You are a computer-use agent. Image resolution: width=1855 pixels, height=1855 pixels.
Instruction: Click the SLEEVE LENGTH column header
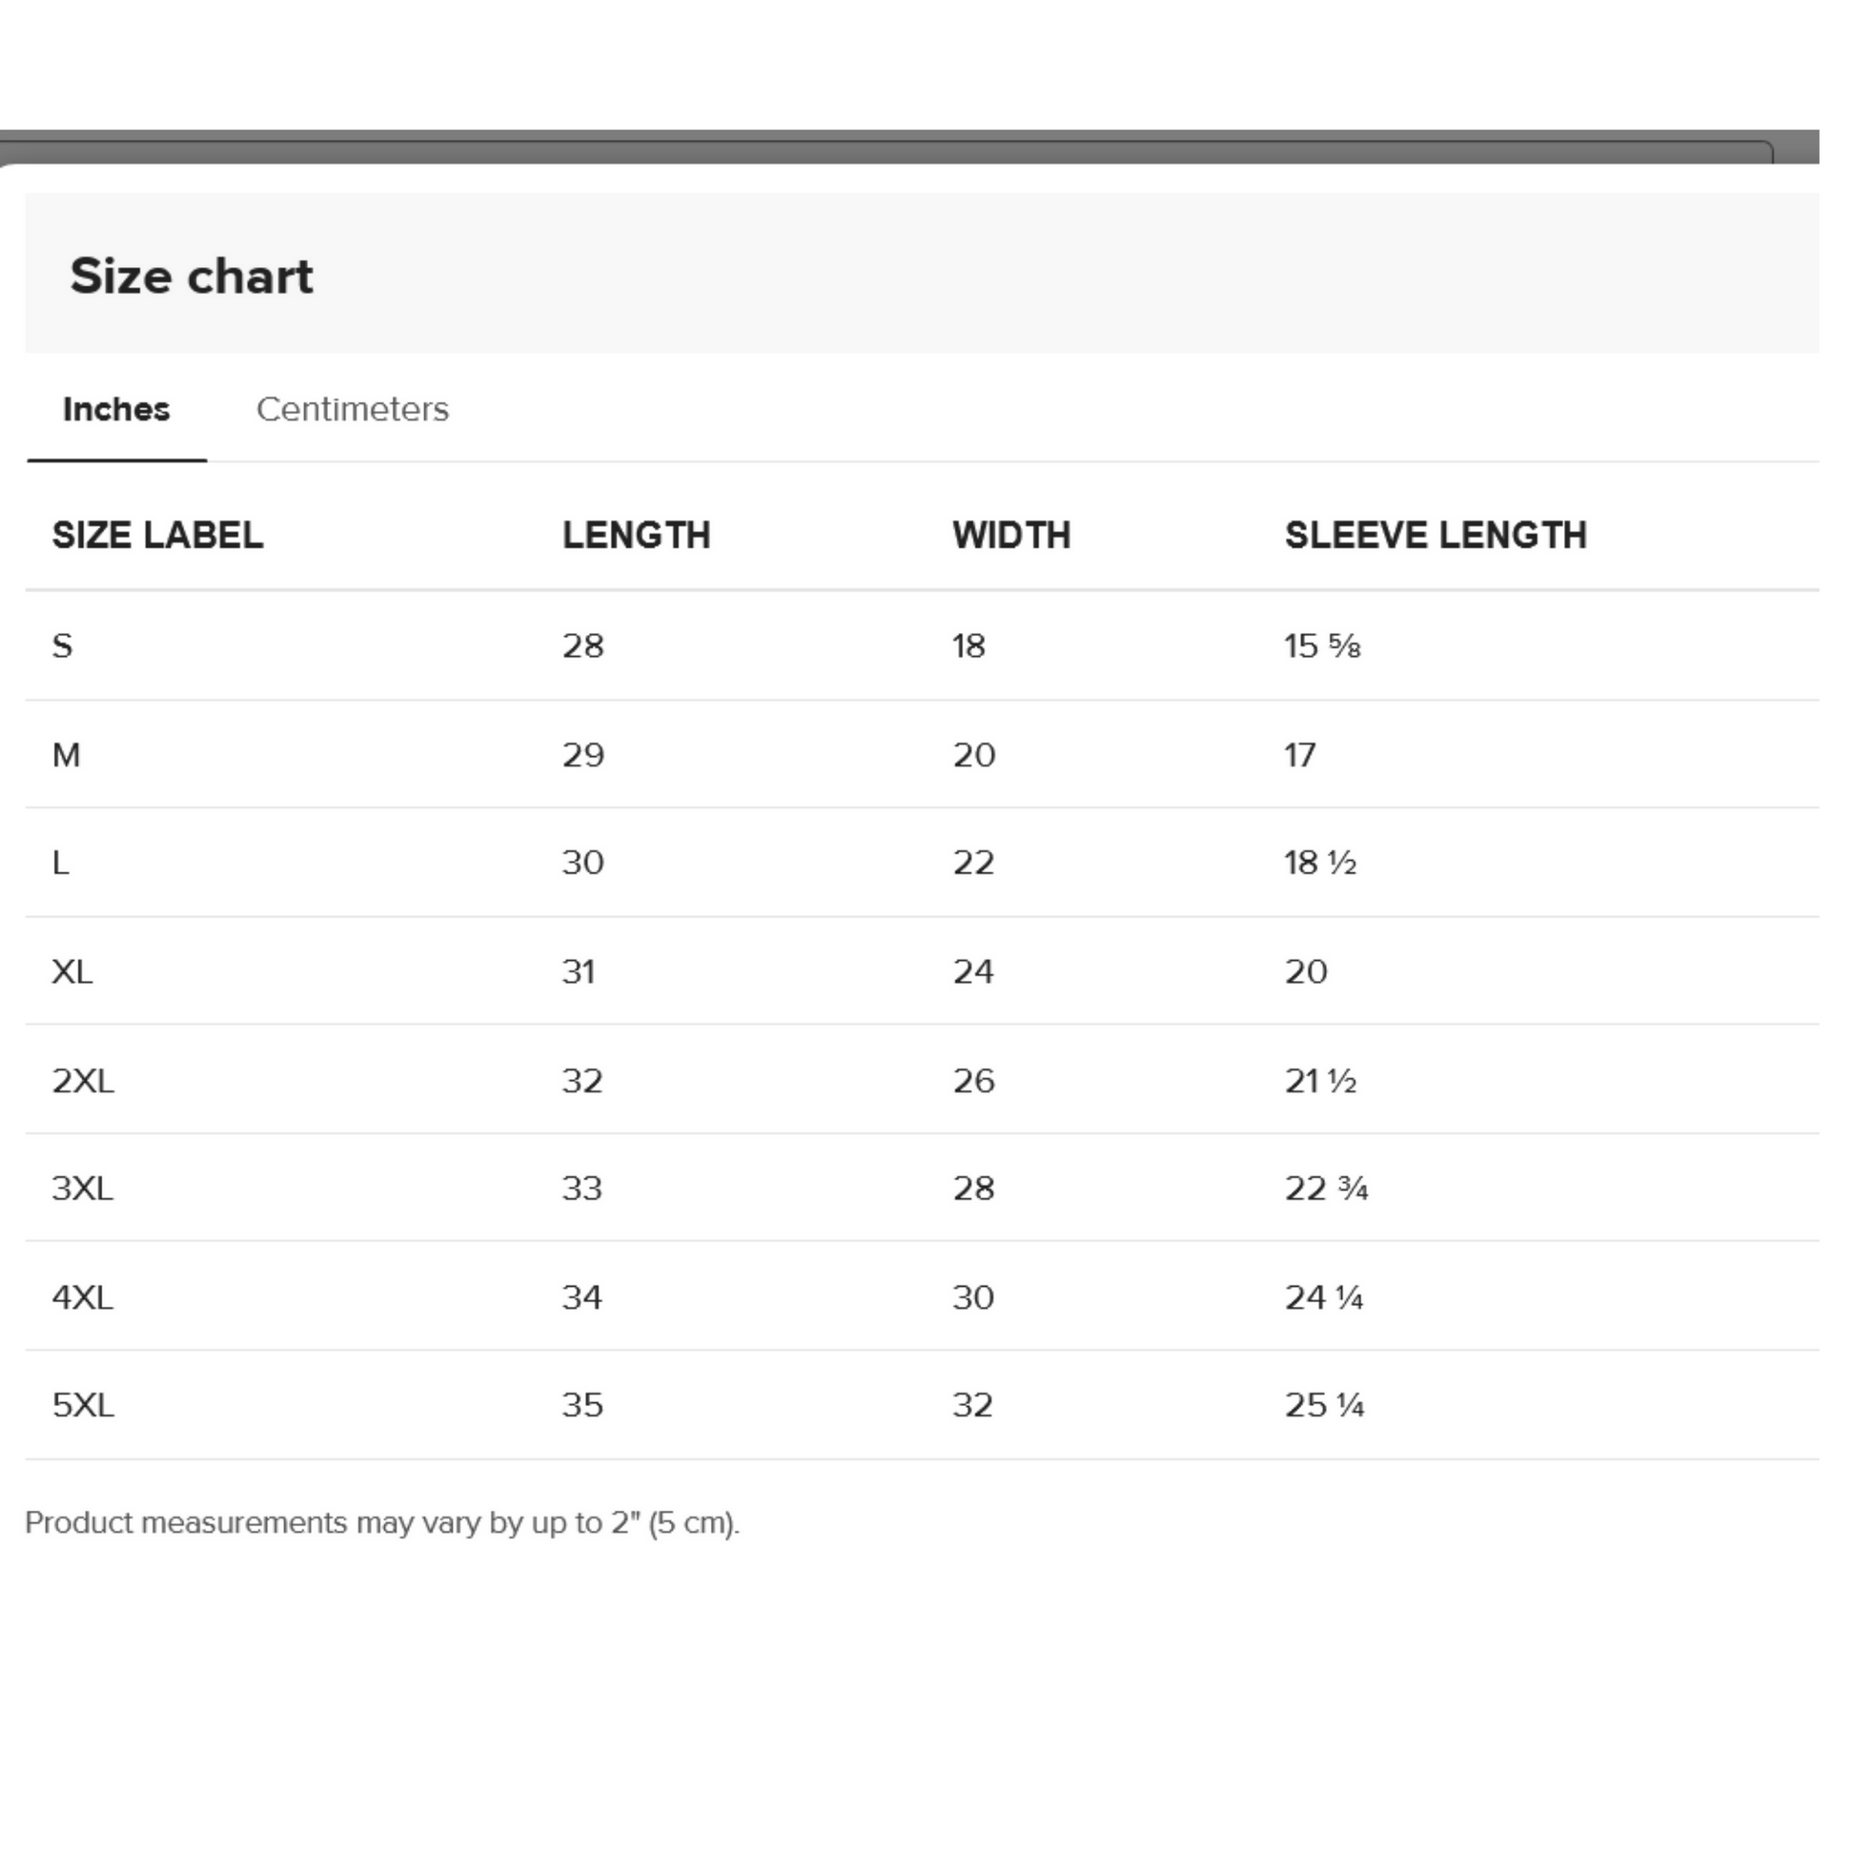[1436, 536]
